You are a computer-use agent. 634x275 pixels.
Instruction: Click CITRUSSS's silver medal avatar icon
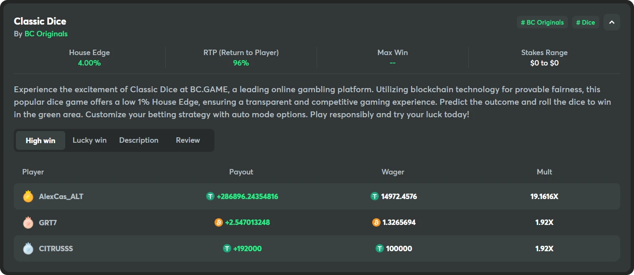coord(28,248)
